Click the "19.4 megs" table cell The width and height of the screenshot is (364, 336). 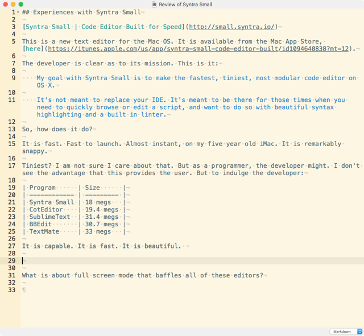(x=102, y=210)
